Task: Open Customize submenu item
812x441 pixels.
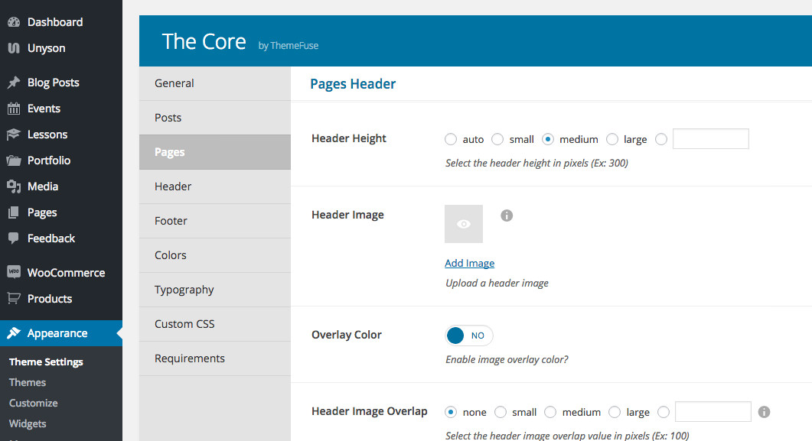Action: click(33, 403)
